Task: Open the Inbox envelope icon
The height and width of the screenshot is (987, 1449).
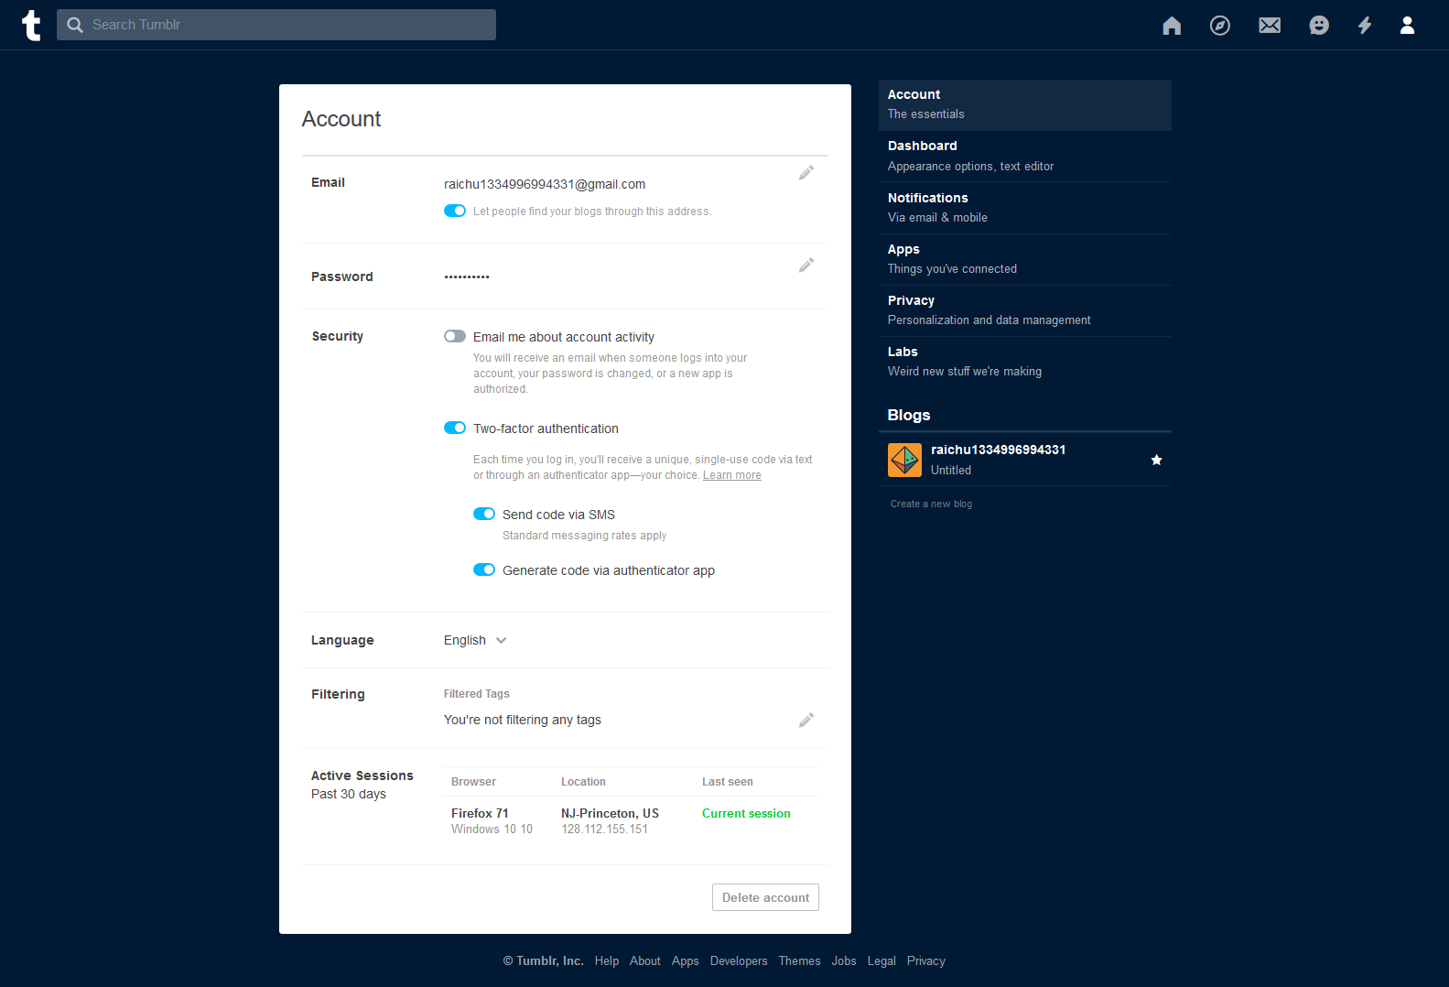Action: [1270, 26]
